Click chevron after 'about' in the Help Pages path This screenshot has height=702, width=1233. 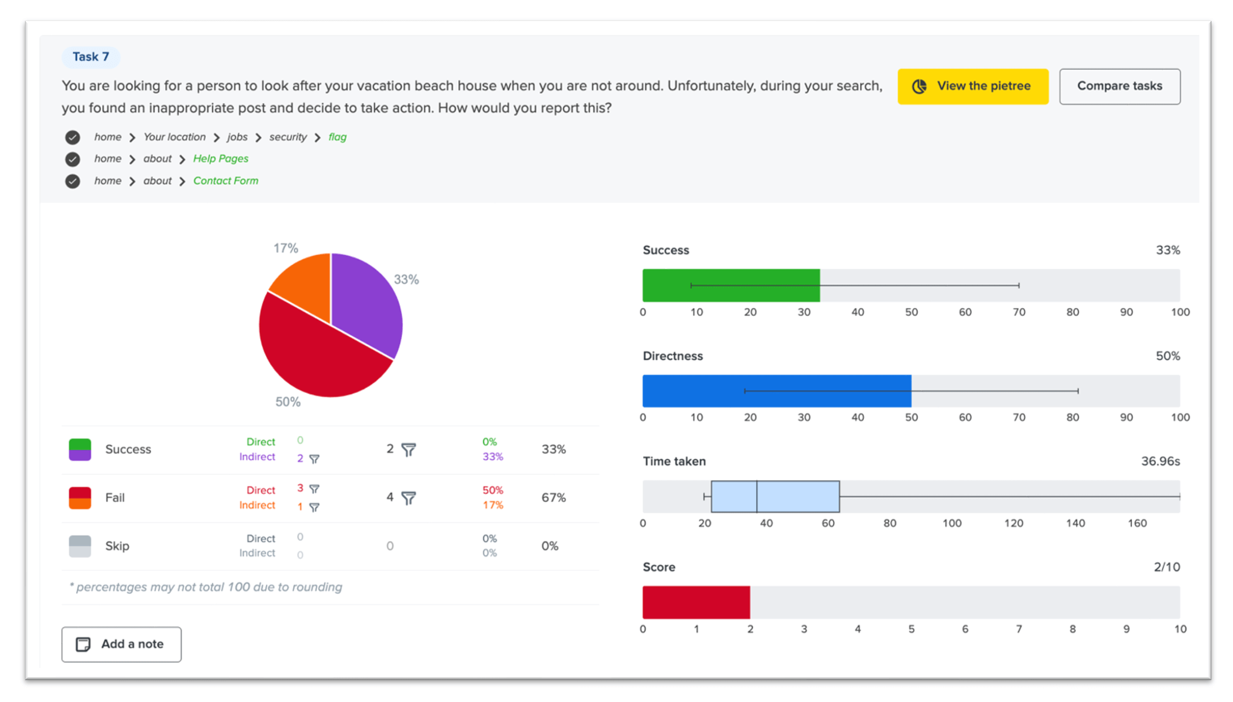click(x=182, y=159)
